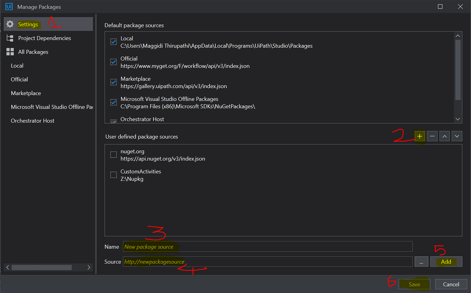Screen dimensions: 471x293
Task: Browse for source folder with ellipsis button
Action: click(x=422, y=262)
